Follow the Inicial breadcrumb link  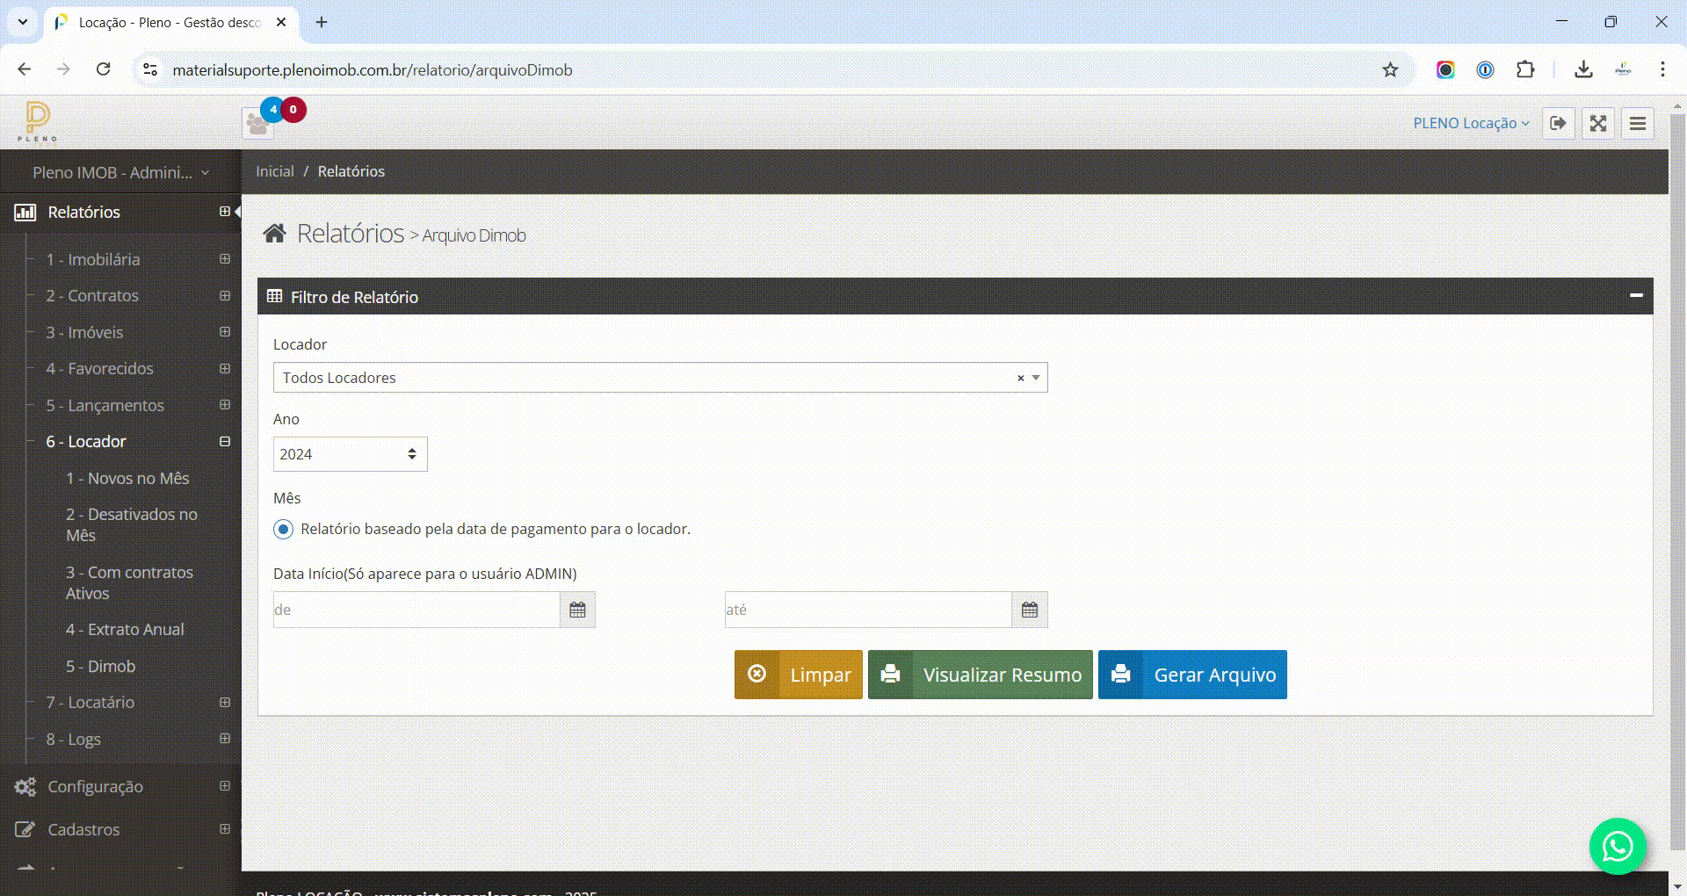pos(275,171)
